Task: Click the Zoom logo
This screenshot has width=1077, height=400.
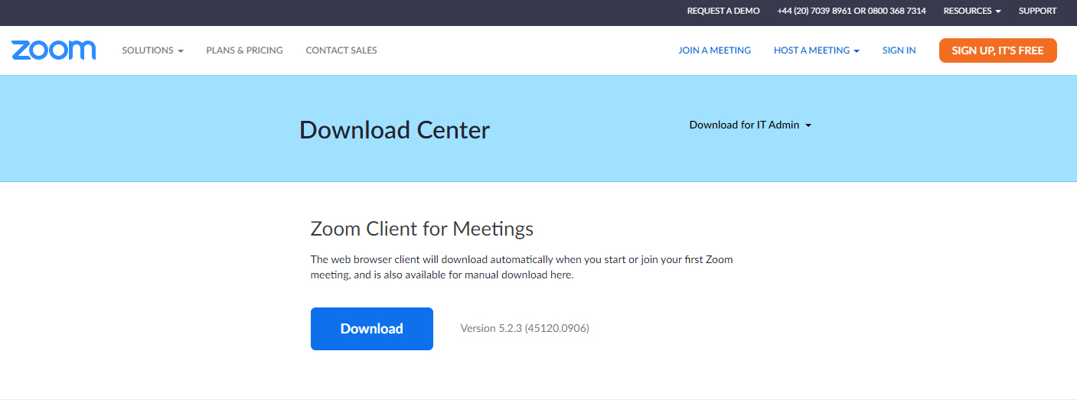Action: click(x=54, y=50)
